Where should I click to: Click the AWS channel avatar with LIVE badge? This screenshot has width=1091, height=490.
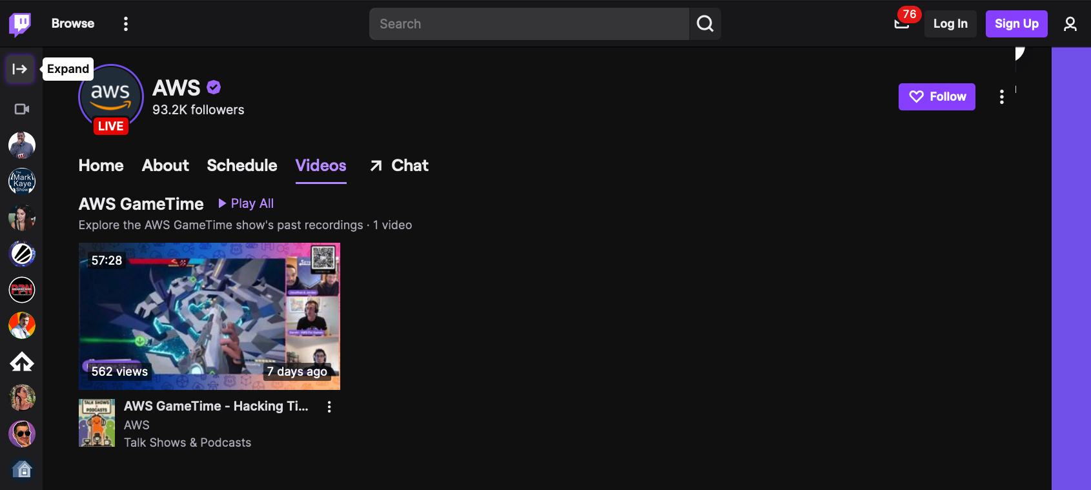tap(111, 97)
